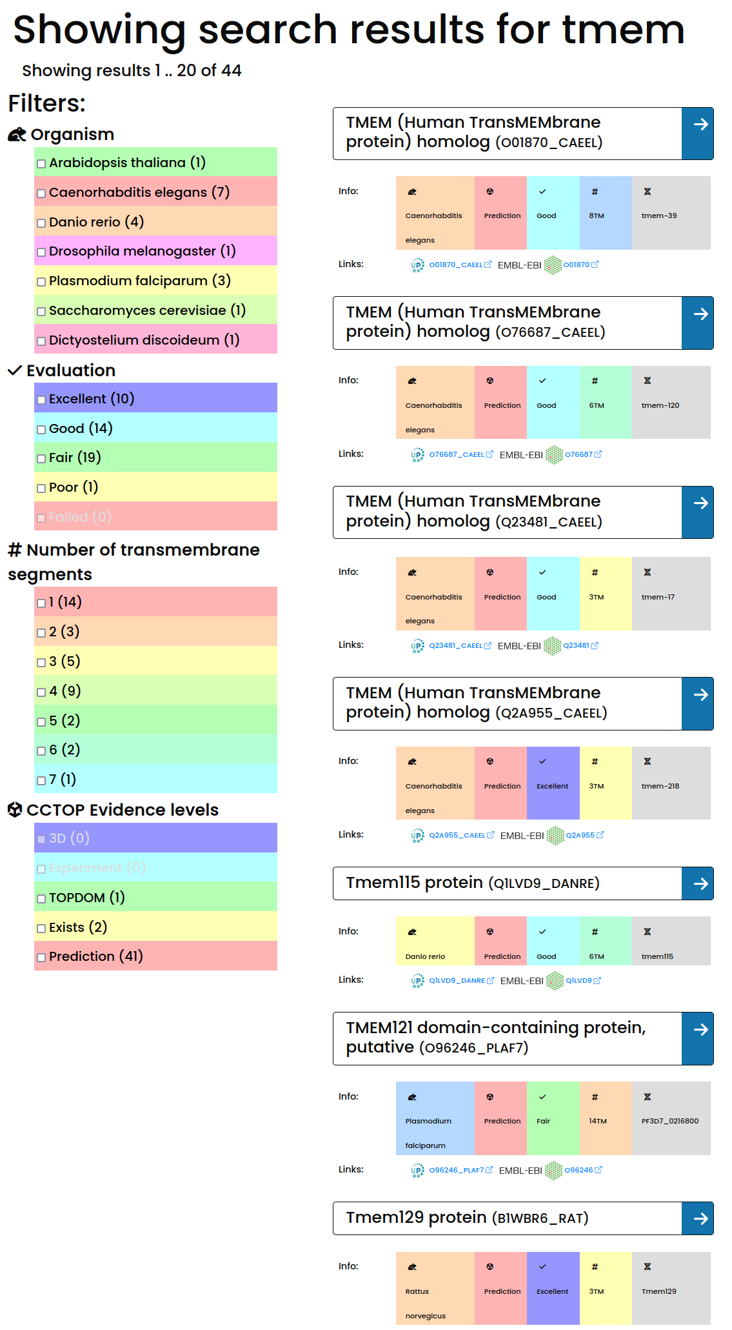Image resolution: width=732 pixels, height=1330 pixels.
Task: Click the Prediction evidence cell for O01870_CAEEL
Action: (x=501, y=213)
